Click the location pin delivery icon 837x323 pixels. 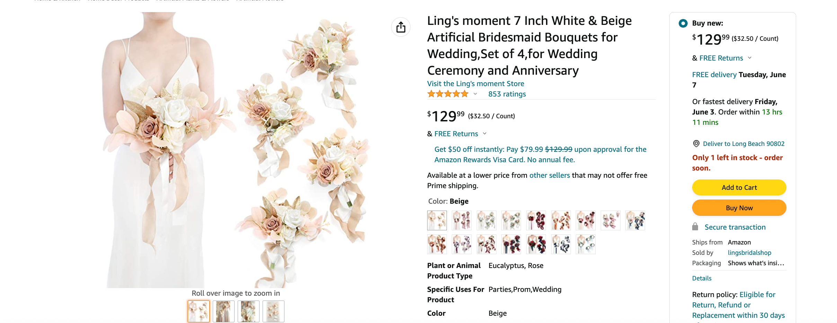pyautogui.click(x=696, y=144)
